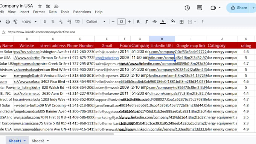The height and width of the screenshot is (144, 256).
Task: Expand merge cells dropdown arrow
Action: (x=195, y=22)
